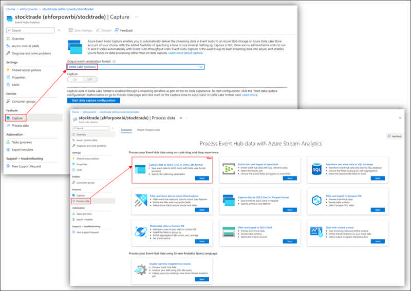Click the Capture data to ADLS Gen2 in Parquet format title
This screenshot has height=291, width=411.
tap(263, 198)
